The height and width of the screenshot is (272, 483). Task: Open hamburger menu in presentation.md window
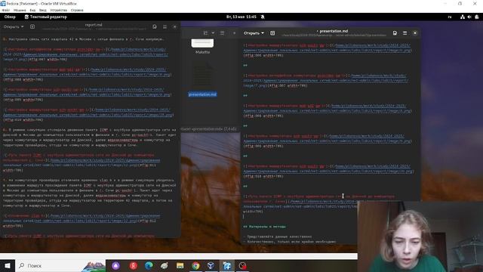tap(405, 33)
